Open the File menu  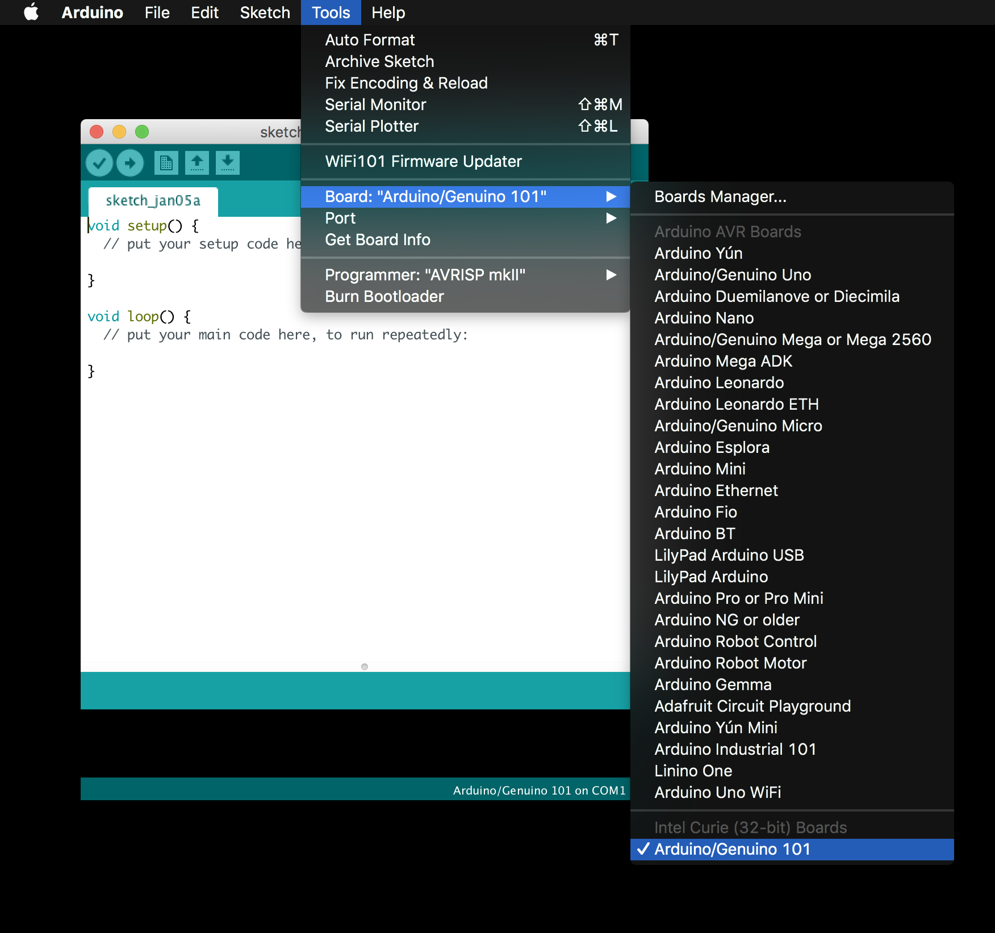click(x=157, y=12)
